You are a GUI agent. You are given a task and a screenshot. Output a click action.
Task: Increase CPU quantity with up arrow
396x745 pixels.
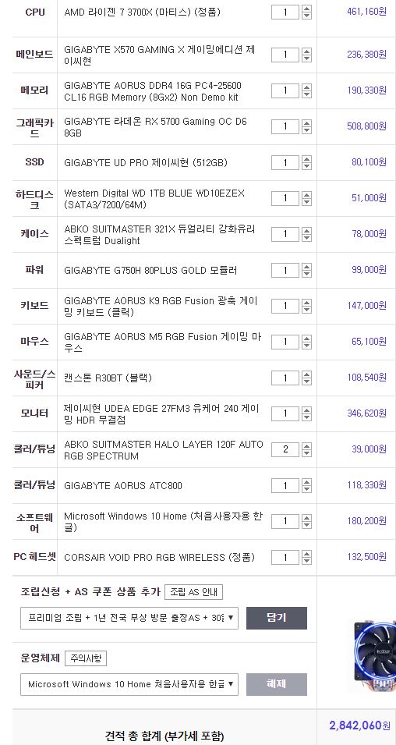pyautogui.click(x=306, y=9)
